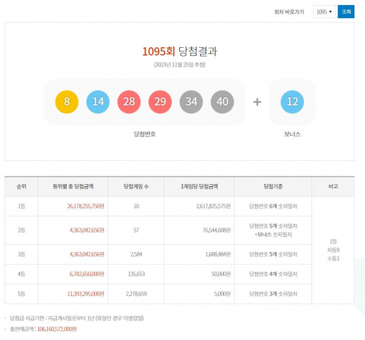Select the gray number 40 ball

(x=222, y=102)
